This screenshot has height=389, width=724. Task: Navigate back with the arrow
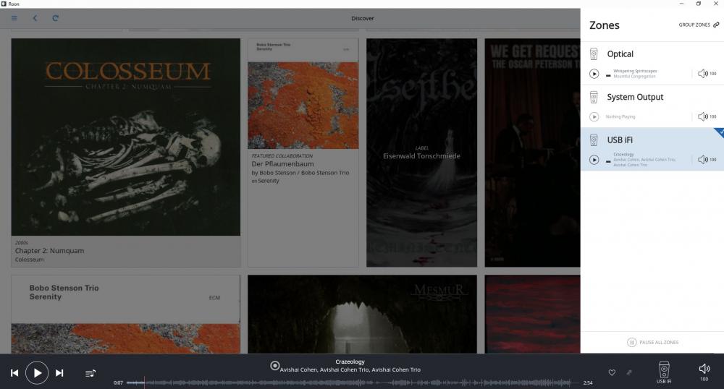pos(35,18)
